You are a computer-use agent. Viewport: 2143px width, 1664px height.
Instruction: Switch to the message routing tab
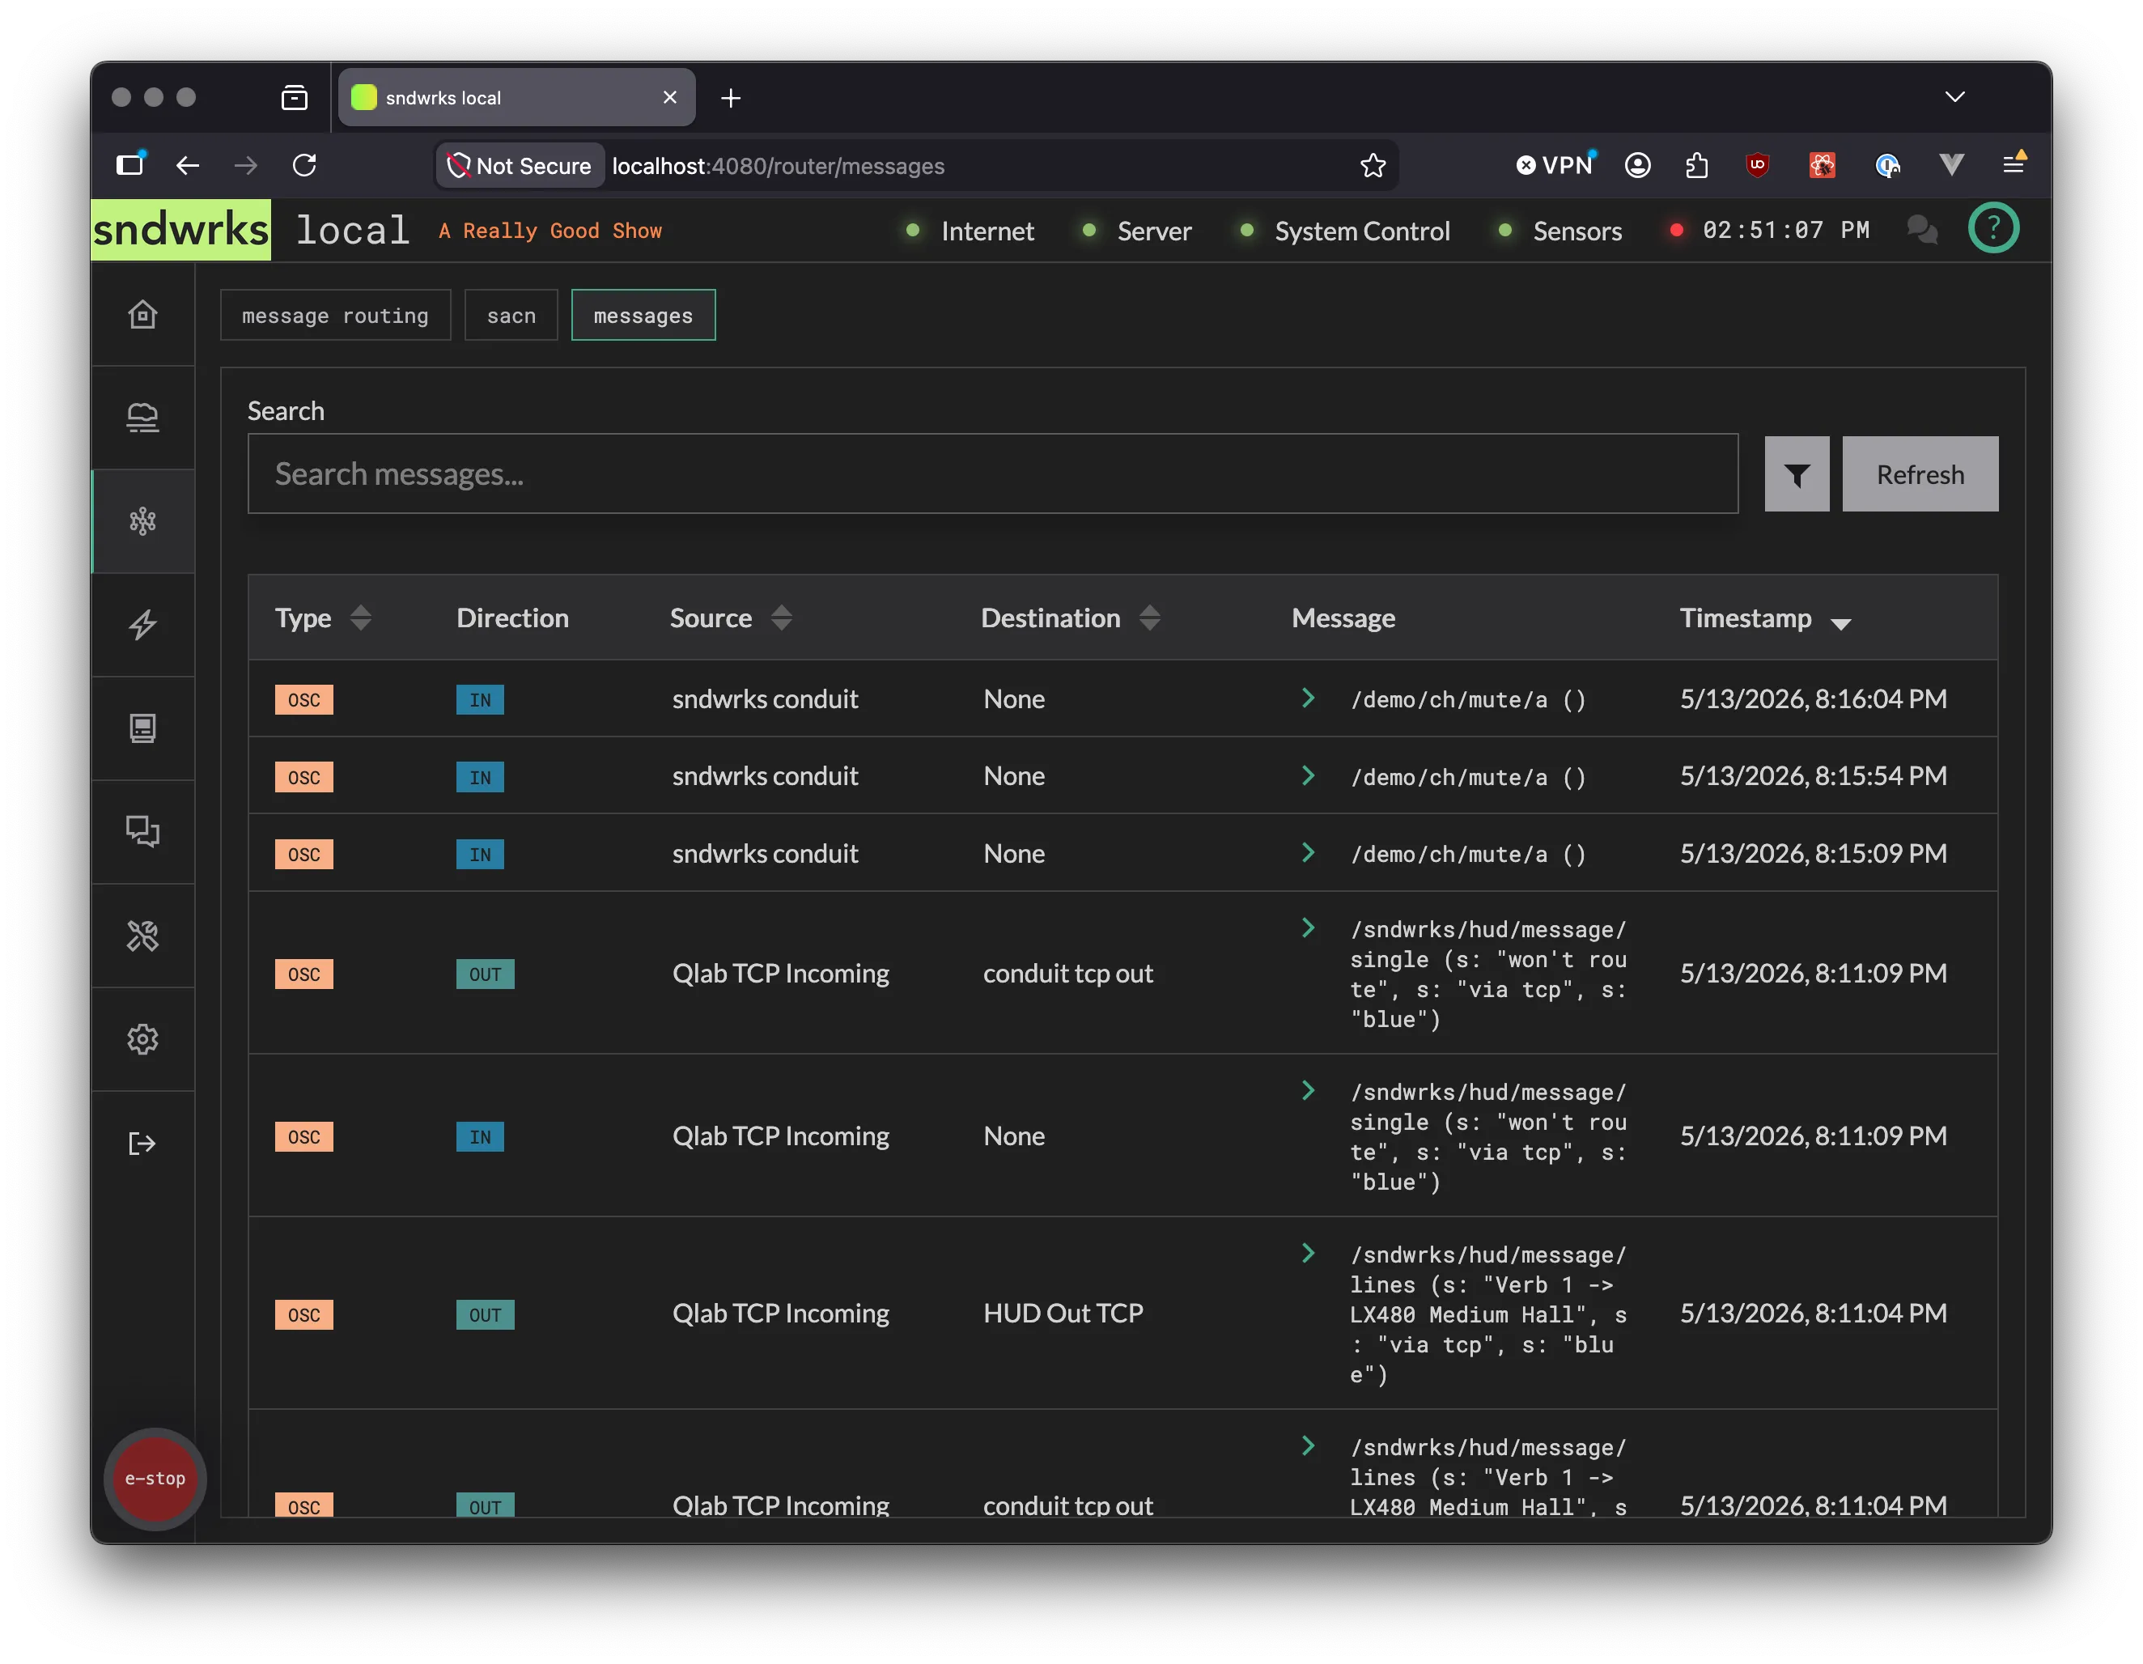click(x=336, y=316)
